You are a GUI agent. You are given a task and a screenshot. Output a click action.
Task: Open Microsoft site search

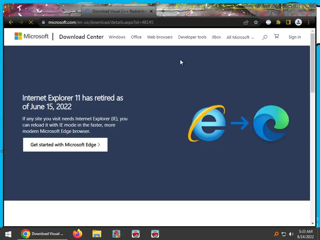click(x=264, y=37)
